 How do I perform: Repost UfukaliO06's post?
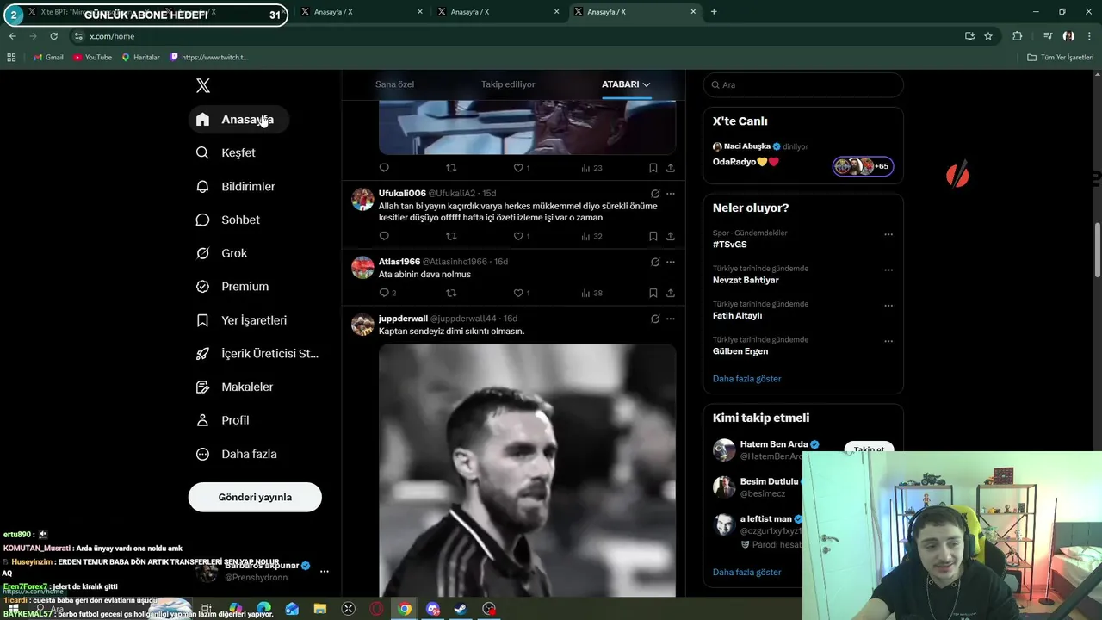[x=451, y=236]
